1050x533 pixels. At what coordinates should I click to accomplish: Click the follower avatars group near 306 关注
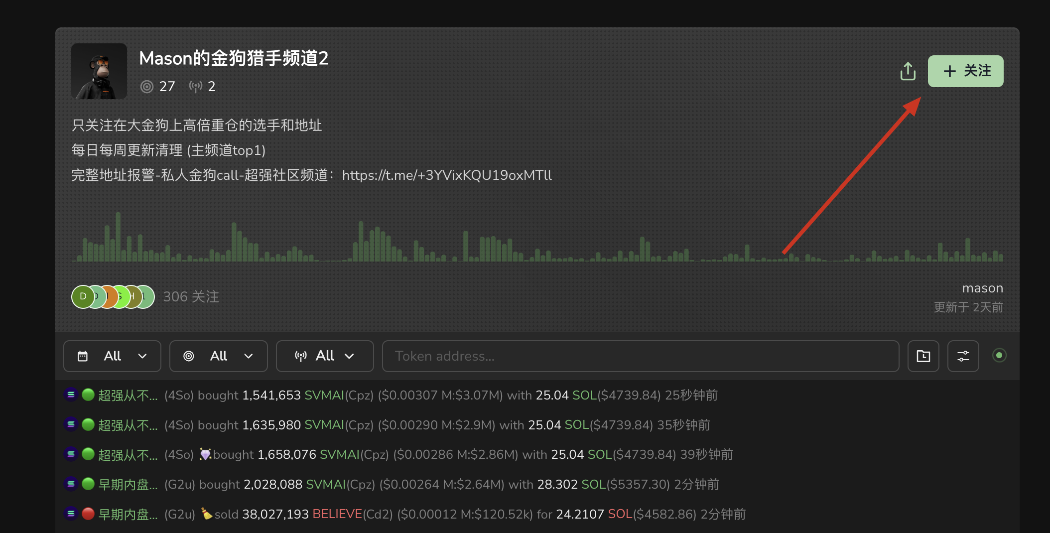coord(113,297)
